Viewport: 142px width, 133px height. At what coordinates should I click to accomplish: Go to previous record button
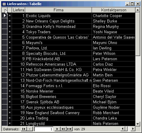click(30, 129)
